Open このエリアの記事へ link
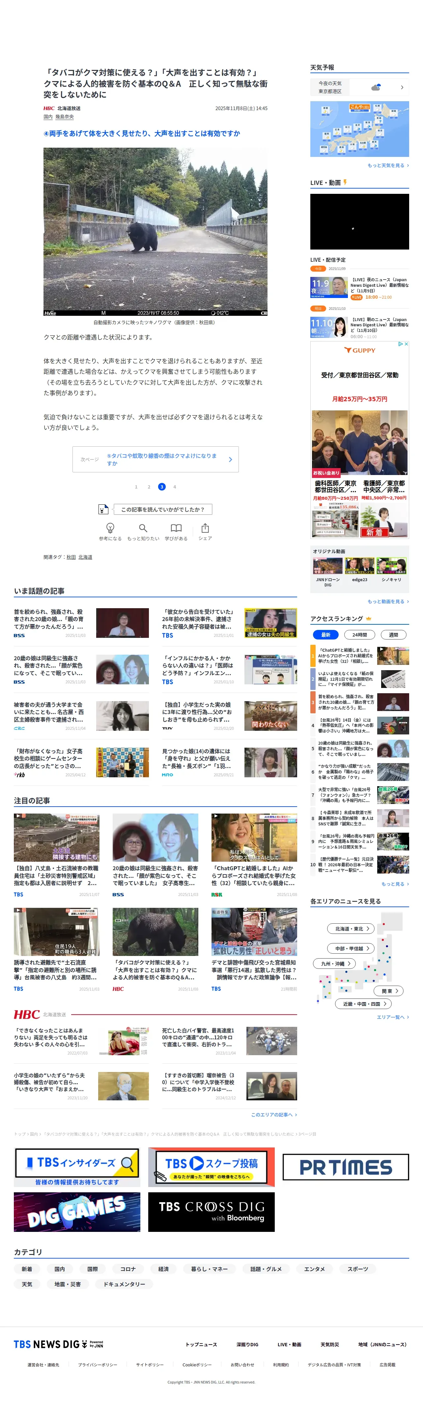423x1428 pixels. point(274,1114)
